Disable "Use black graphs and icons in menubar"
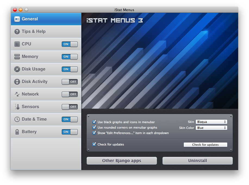 pyautogui.click(x=94, y=122)
